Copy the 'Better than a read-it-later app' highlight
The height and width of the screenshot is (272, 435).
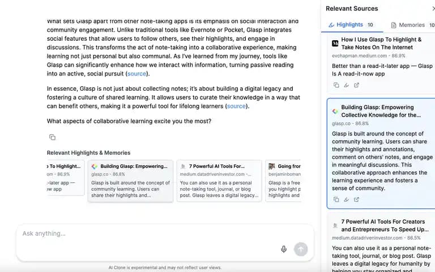coord(336,85)
